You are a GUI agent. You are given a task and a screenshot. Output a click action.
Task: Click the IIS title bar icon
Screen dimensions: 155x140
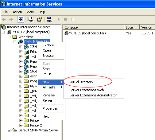(x=3, y=4)
